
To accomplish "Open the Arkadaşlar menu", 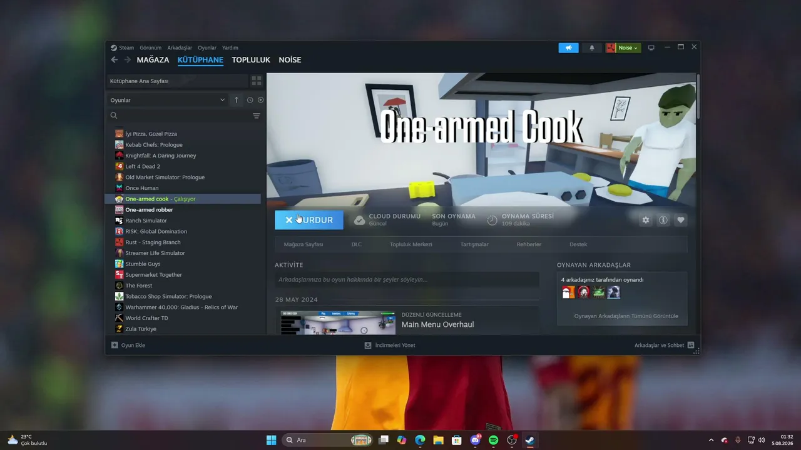I will pyautogui.click(x=180, y=47).
